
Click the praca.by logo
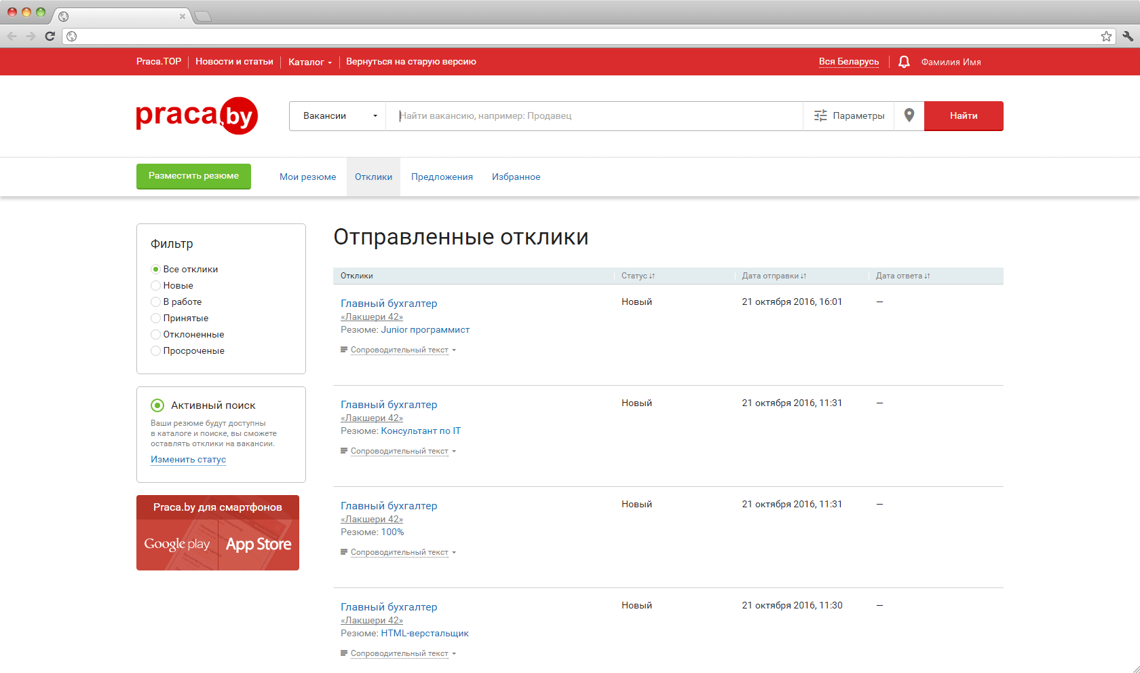click(x=197, y=115)
